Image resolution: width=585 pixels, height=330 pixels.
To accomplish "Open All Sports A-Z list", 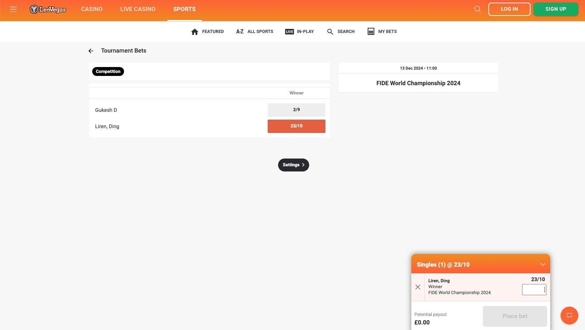I will [x=255, y=32].
